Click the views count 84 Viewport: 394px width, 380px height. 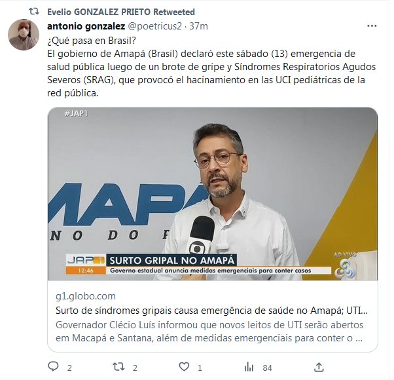coord(267,368)
